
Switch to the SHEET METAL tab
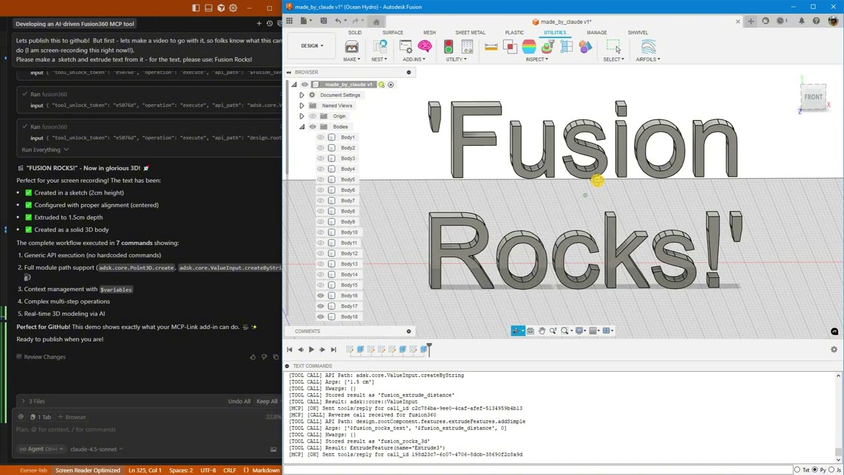(x=470, y=32)
